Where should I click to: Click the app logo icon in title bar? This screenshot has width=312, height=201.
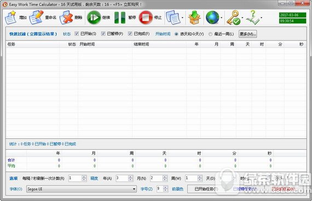point(5,4)
